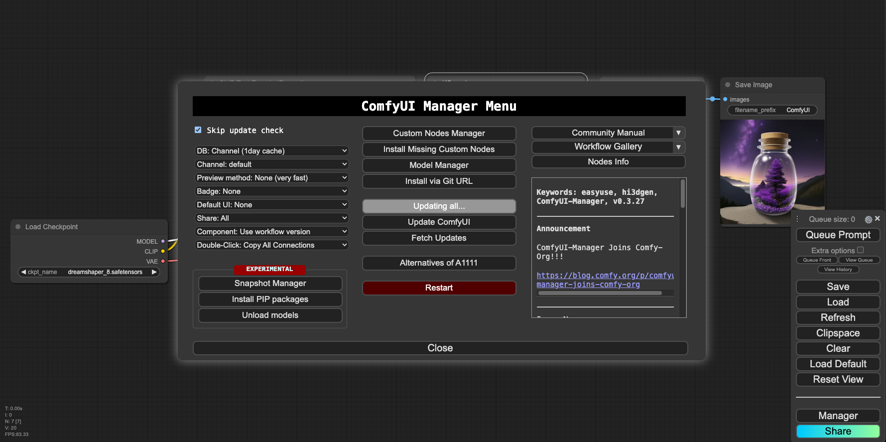
Task: Open the Model Manager
Action: pos(439,165)
